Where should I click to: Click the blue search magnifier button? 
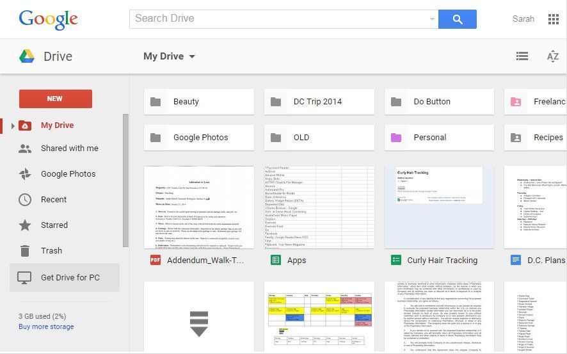tap(458, 19)
